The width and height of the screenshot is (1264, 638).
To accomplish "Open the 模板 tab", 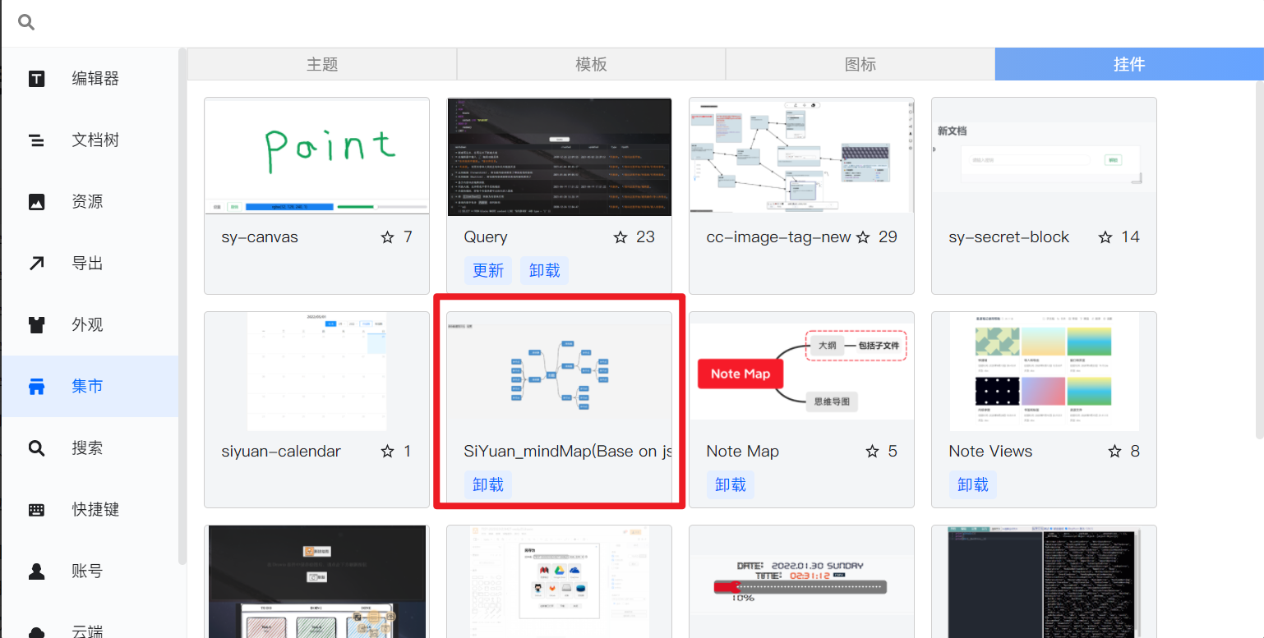I will [591, 64].
